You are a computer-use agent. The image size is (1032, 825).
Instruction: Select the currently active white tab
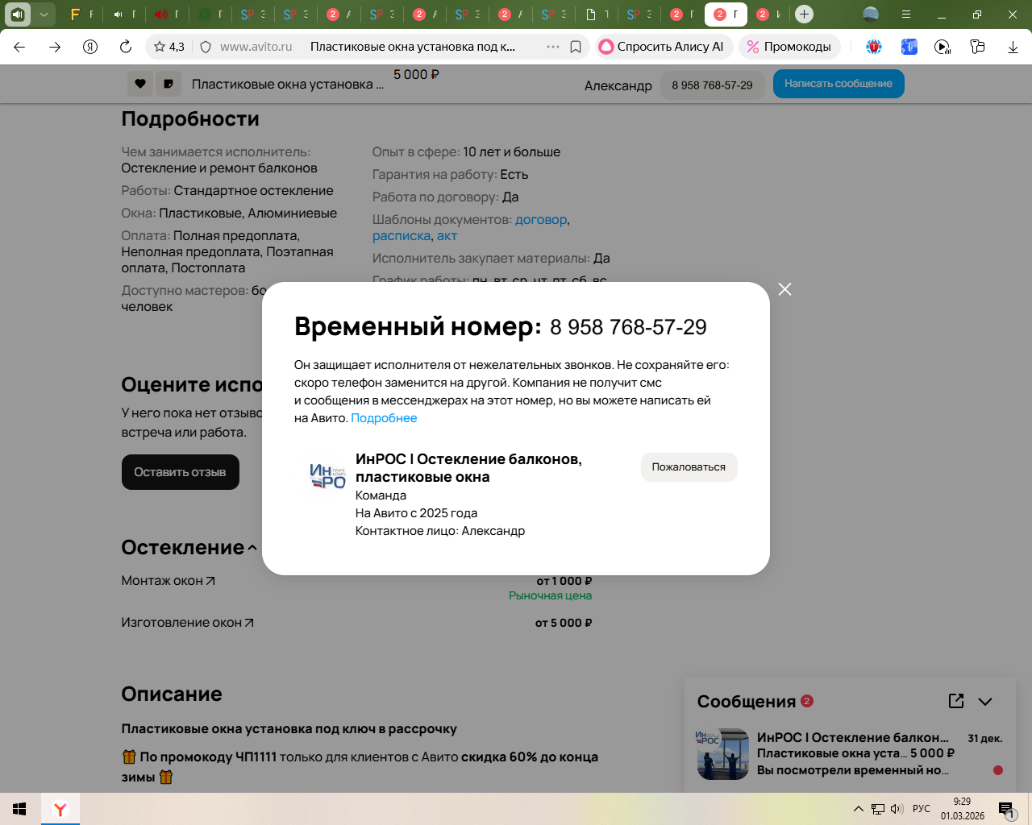(726, 14)
